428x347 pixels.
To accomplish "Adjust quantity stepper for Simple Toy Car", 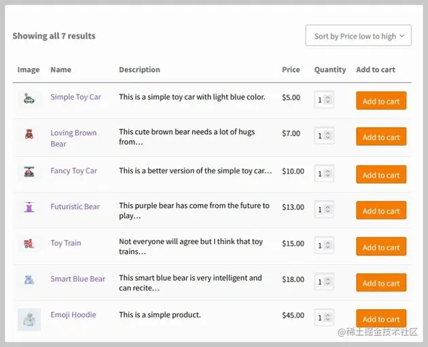I will 328,100.
